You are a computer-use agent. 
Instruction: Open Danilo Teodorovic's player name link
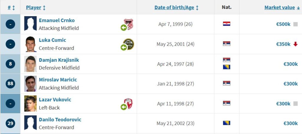tap(60, 120)
